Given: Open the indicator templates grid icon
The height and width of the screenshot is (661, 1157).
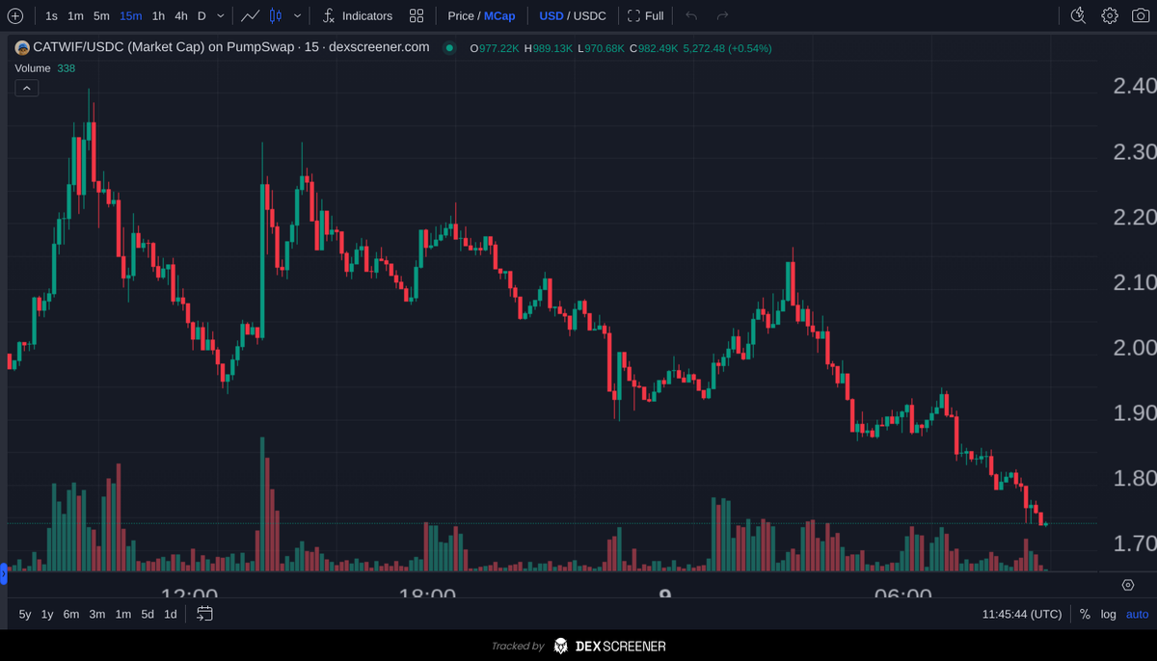Looking at the screenshot, I should tap(417, 15).
